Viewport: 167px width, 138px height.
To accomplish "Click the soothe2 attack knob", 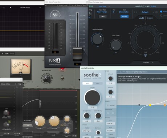I will [x=110, y=78].
